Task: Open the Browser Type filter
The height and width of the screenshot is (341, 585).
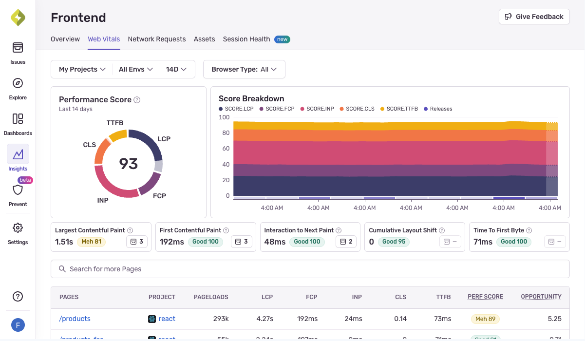Action: [244, 69]
